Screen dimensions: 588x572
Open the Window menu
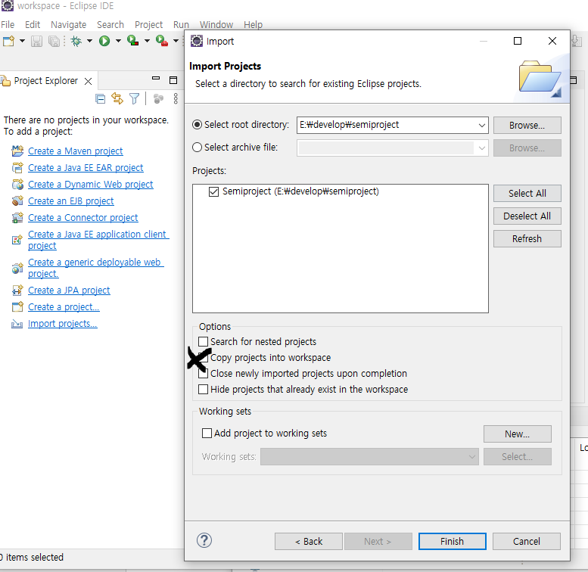(x=216, y=25)
